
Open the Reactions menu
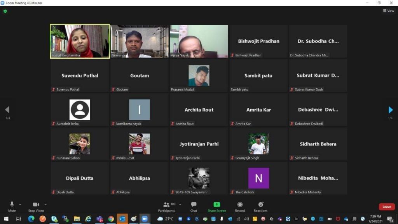(260, 205)
